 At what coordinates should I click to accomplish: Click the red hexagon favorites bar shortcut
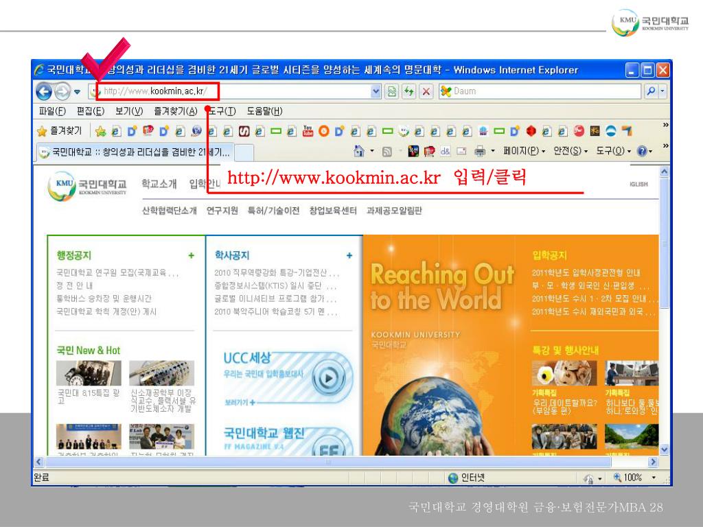(531, 131)
